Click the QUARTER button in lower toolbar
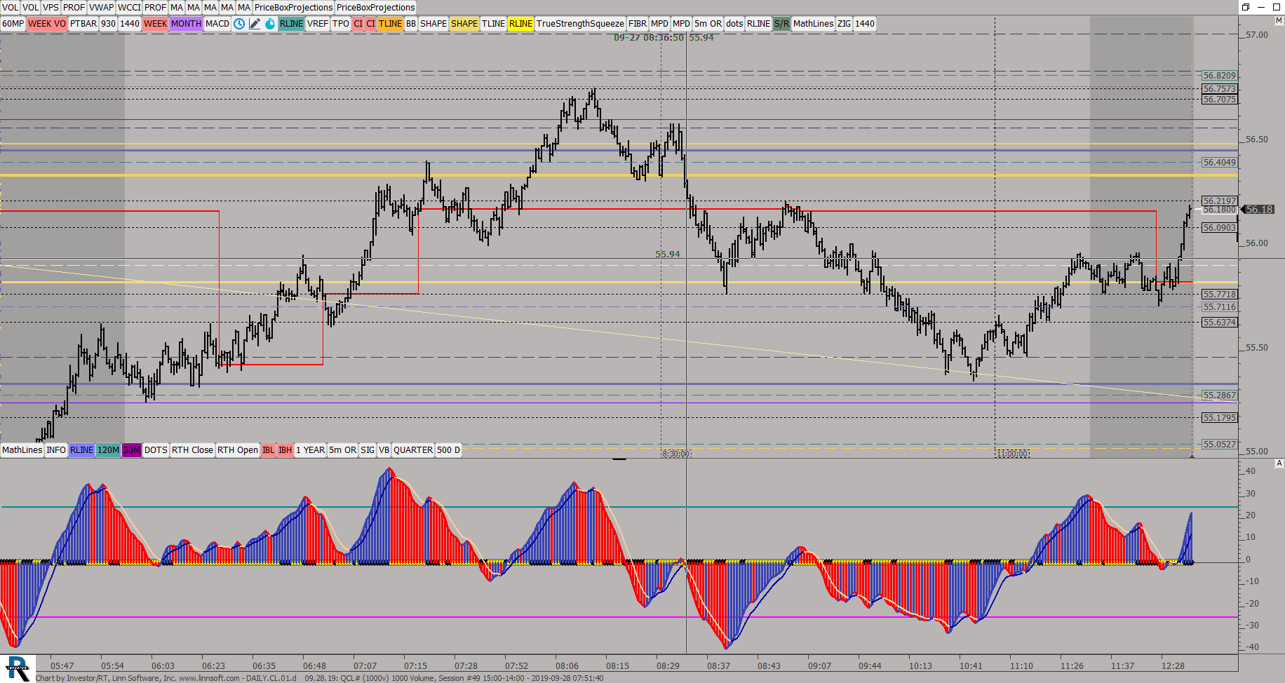Image resolution: width=1285 pixels, height=683 pixels. click(413, 450)
